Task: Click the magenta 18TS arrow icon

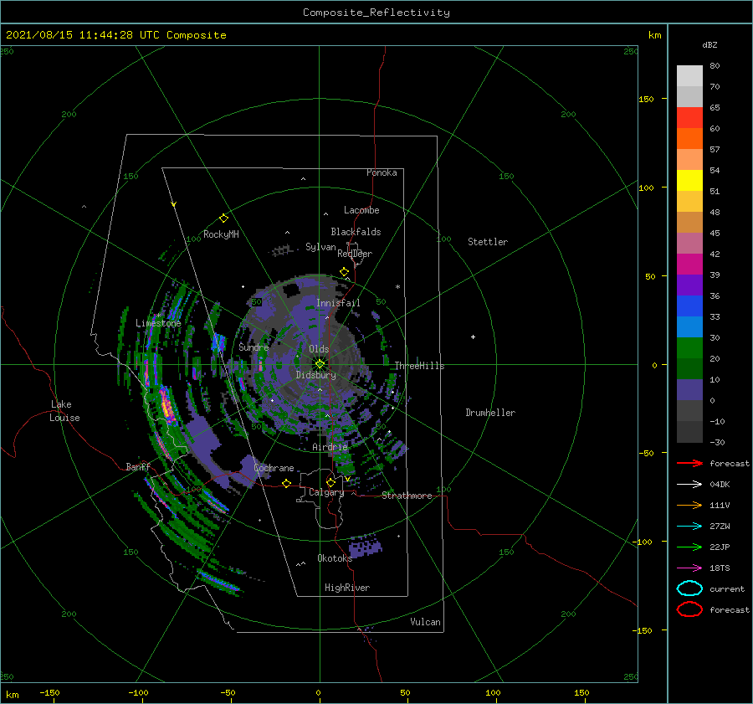Action: click(x=689, y=568)
